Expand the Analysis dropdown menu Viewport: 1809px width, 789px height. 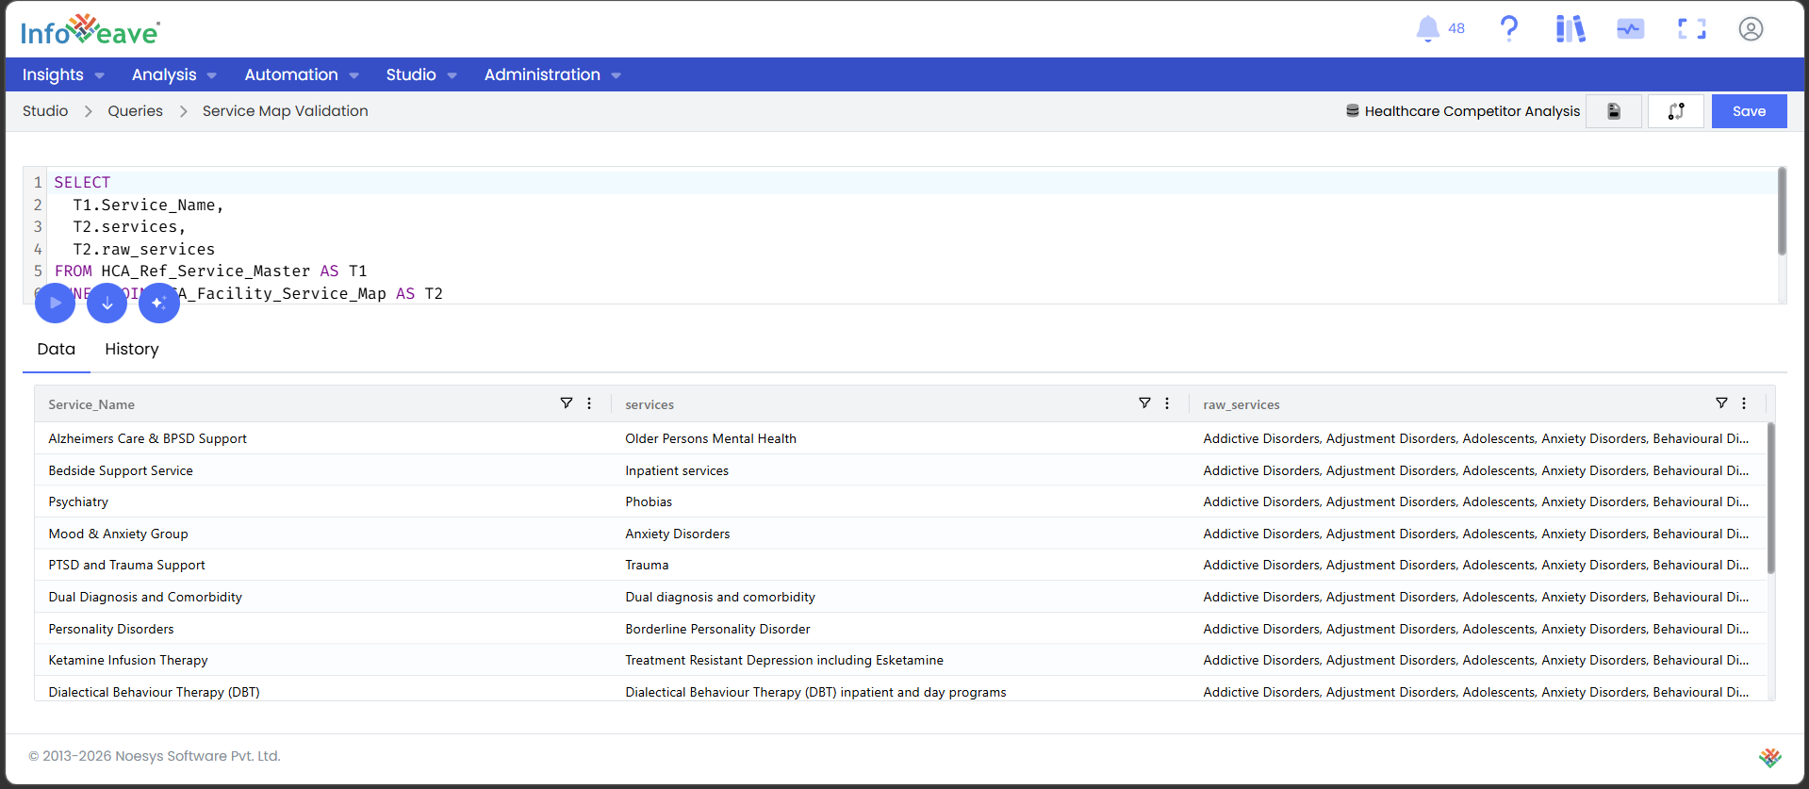174,74
